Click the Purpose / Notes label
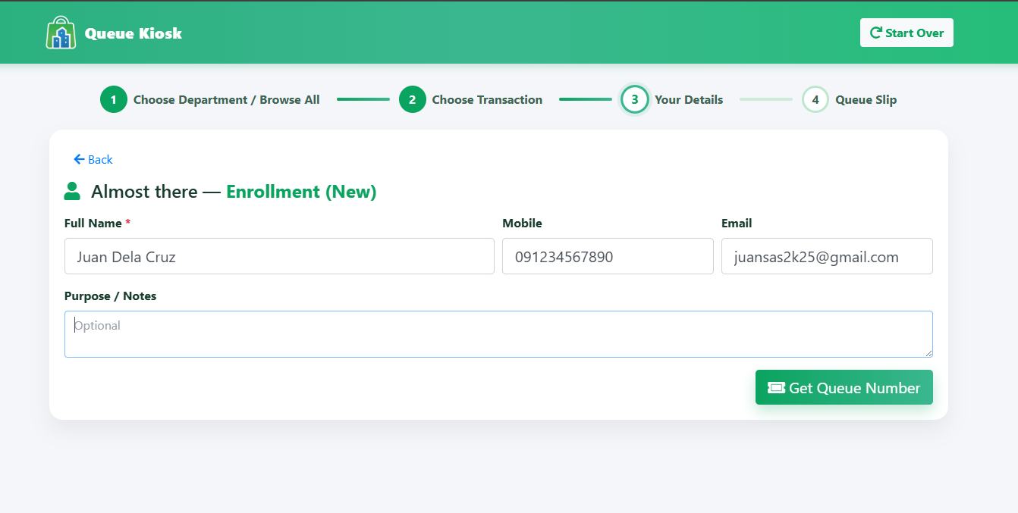 pos(110,296)
